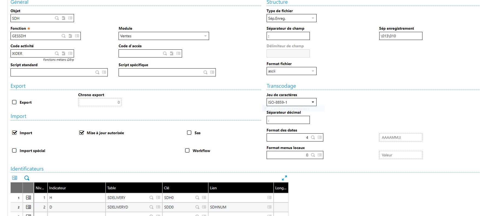Screen dimensions: 480x216
Task: Click the Indicateur column header
Action: pos(76,188)
